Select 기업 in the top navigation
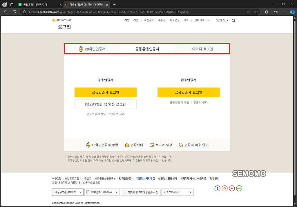This screenshot has height=207, width=297. [136, 20]
